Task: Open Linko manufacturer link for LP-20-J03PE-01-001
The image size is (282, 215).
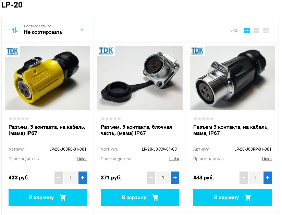Action: pyautogui.click(x=82, y=159)
